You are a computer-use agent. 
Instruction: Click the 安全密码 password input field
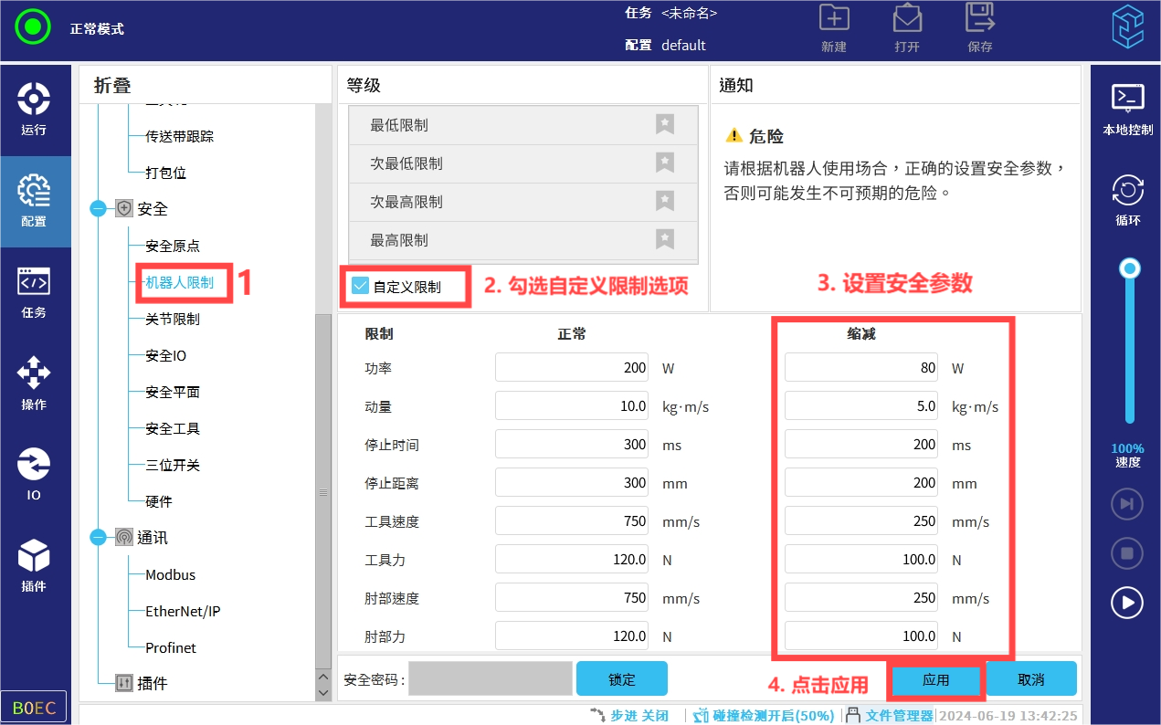(490, 679)
